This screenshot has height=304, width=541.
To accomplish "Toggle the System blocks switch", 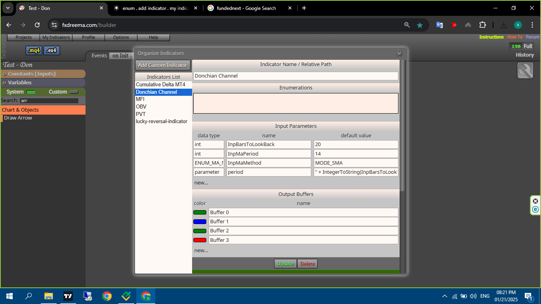I will tap(31, 92).
